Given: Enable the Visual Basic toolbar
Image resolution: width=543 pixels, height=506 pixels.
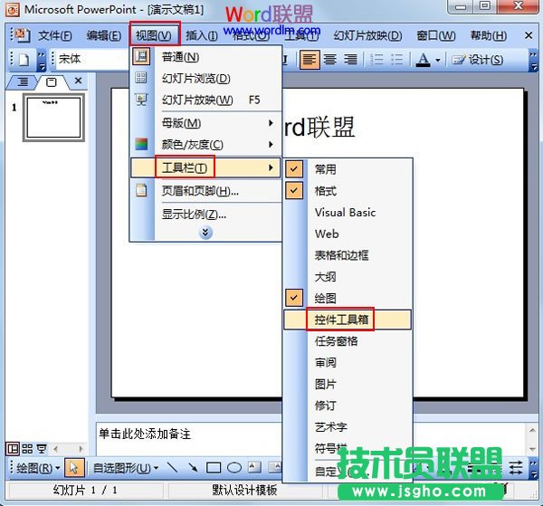Looking at the screenshot, I should click(348, 212).
